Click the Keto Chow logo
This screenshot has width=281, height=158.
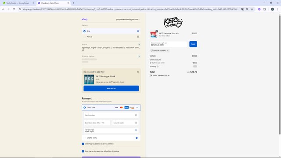coord(173,22)
